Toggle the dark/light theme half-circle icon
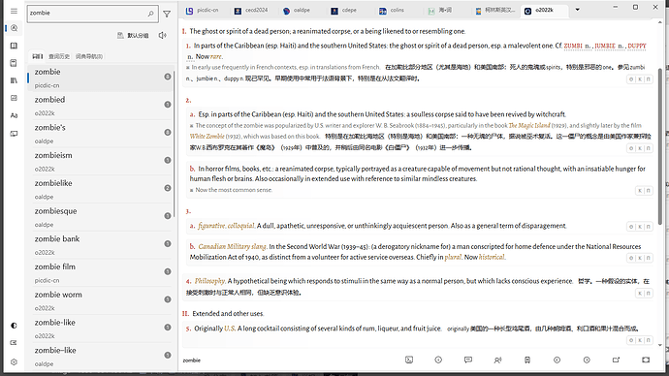 pos(15,326)
